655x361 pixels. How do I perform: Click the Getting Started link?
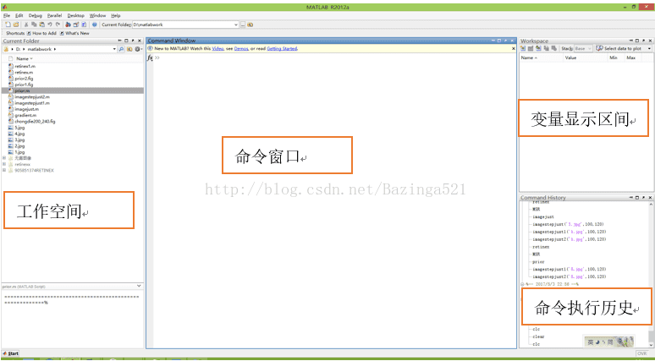(282, 48)
